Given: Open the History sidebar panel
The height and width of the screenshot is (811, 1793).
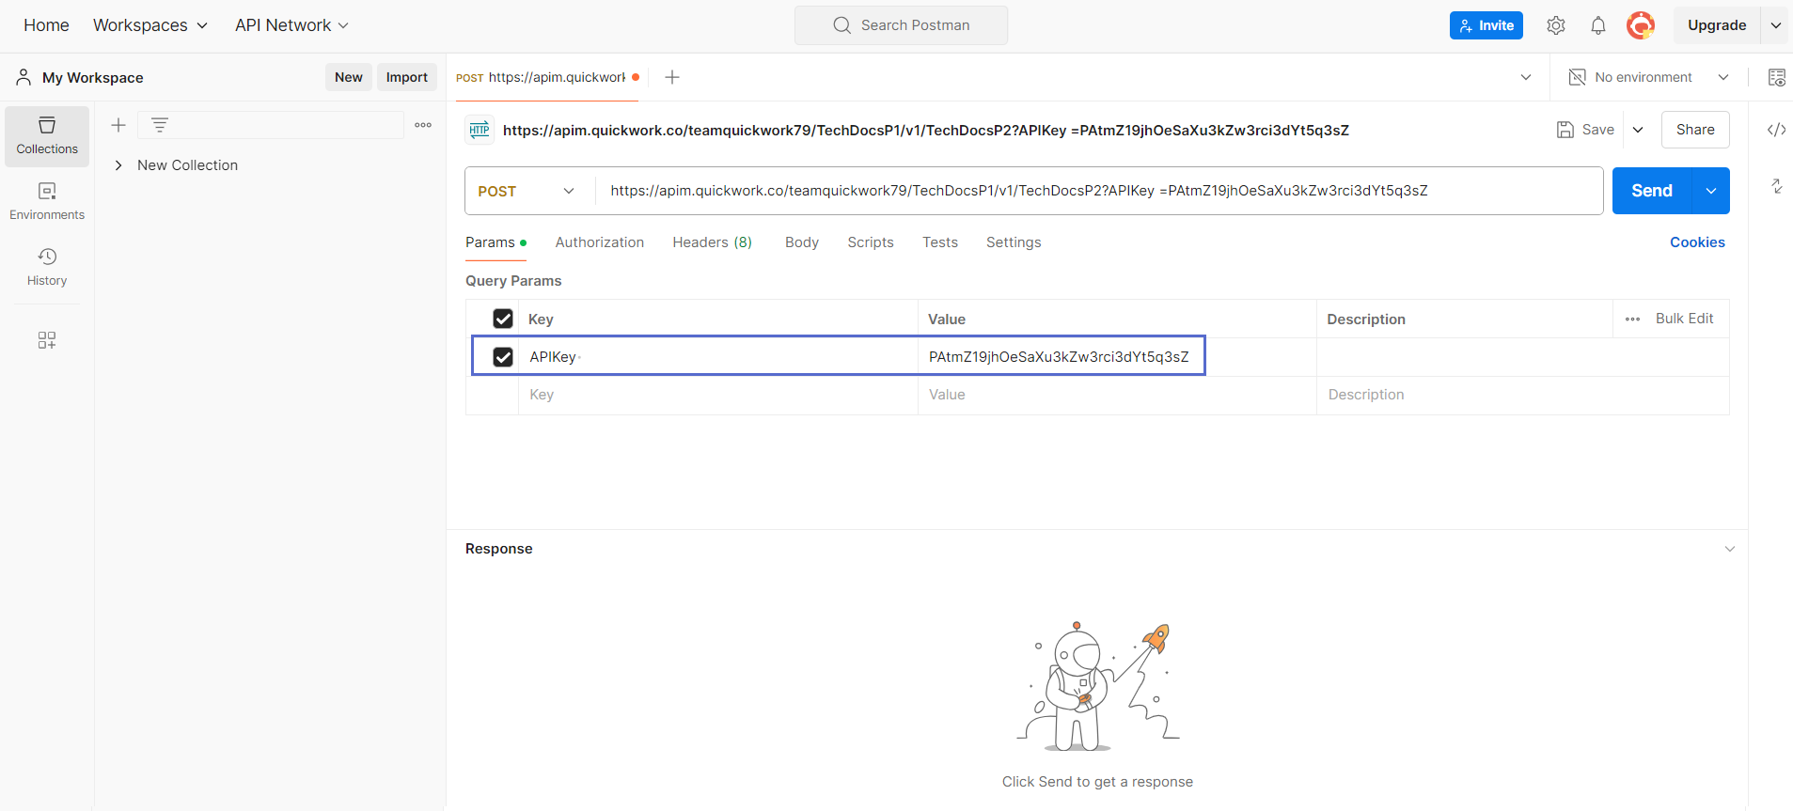Looking at the screenshot, I should click(x=47, y=268).
